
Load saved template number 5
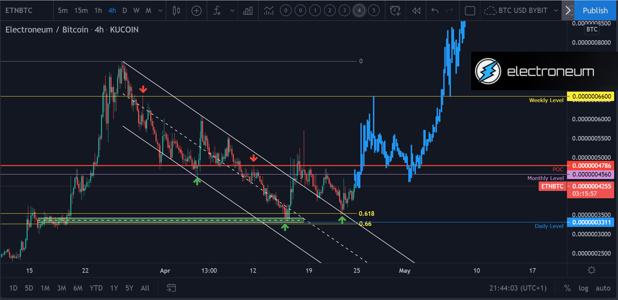pyautogui.click(x=374, y=10)
